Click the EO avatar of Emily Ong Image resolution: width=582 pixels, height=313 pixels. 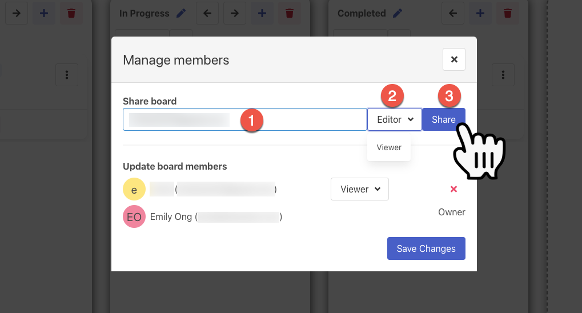134,216
